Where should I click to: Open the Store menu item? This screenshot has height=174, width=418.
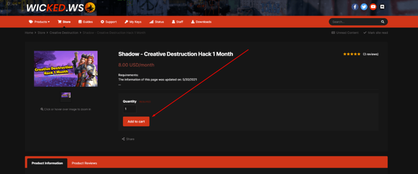(x=65, y=22)
